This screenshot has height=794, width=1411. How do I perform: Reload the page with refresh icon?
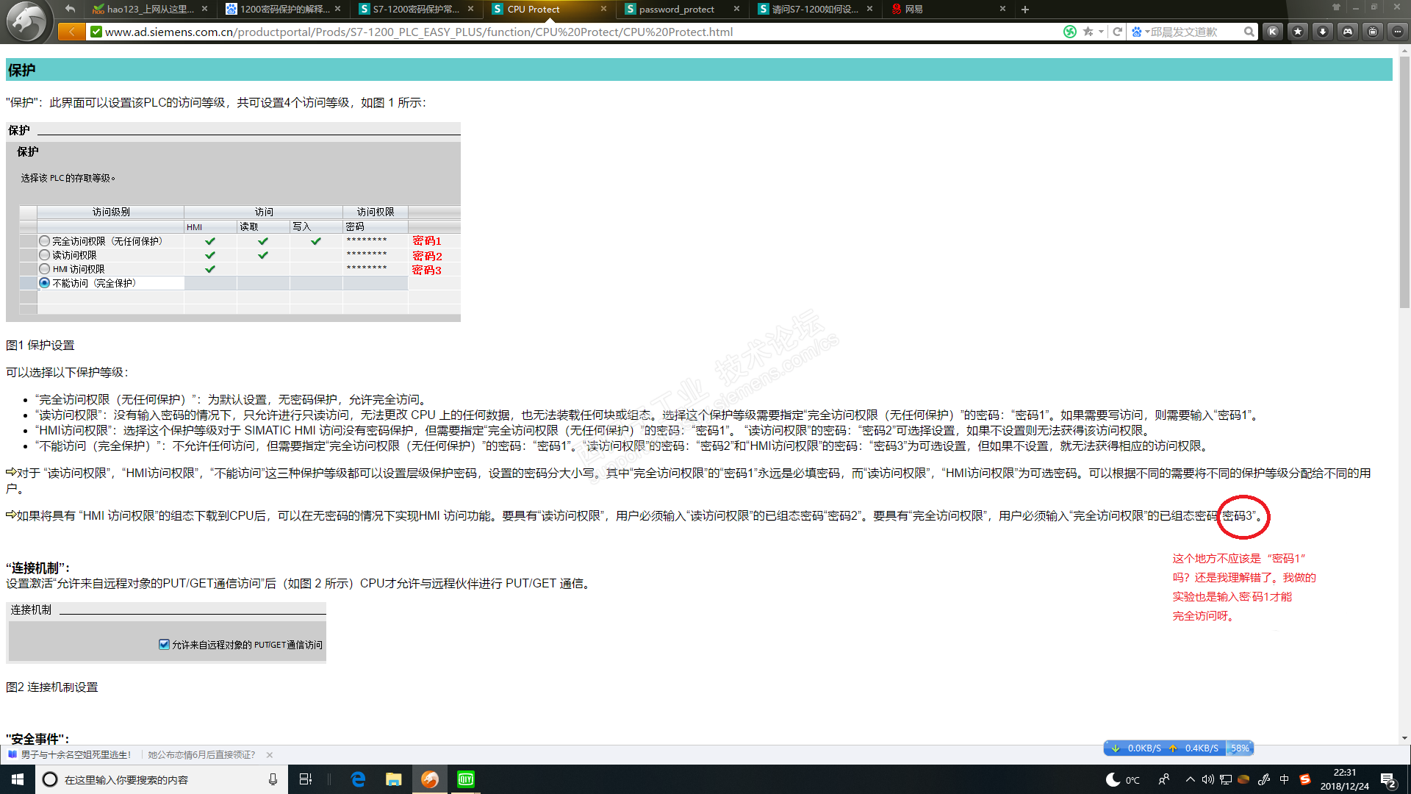(1117, 32)
